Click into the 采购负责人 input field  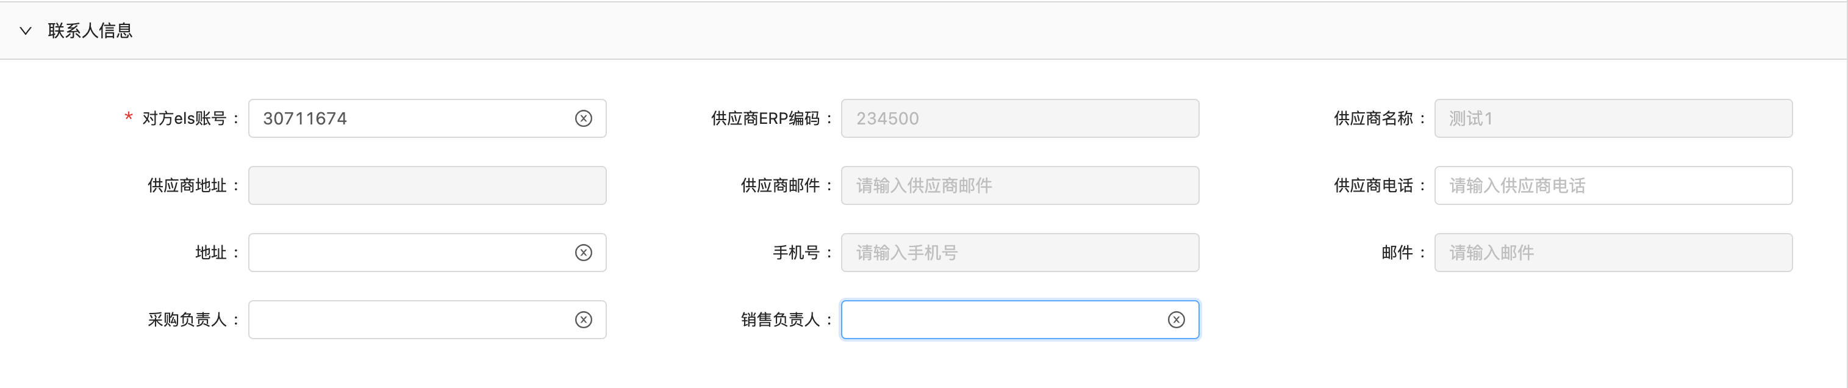click(x=409, y=320)
